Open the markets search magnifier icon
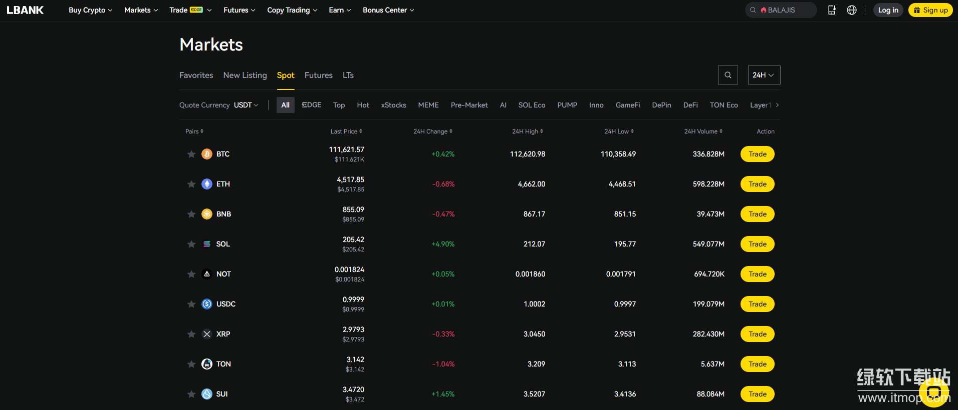The image size is (958, 410). (x=728, y=75)
